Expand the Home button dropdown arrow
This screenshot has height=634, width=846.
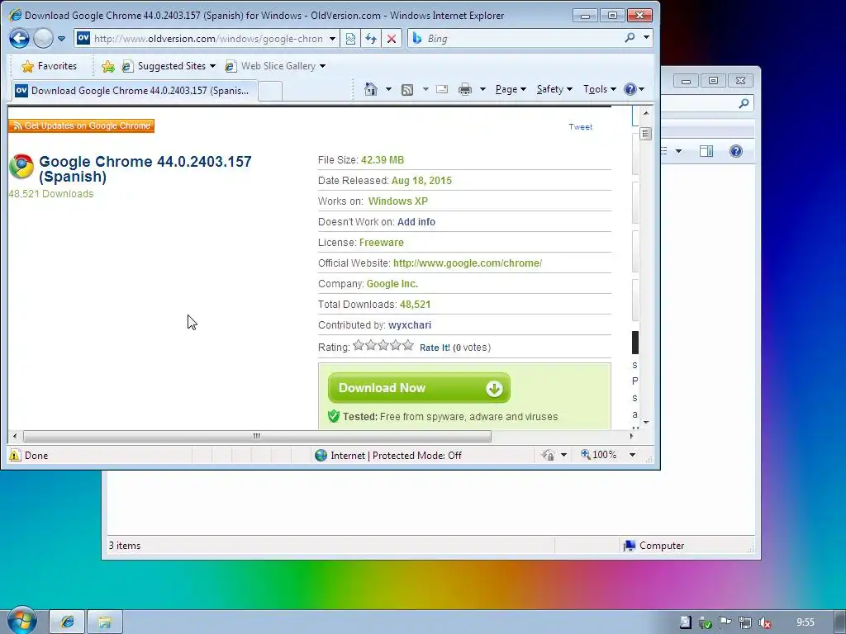pyautogui.click(x=388, y=89)
